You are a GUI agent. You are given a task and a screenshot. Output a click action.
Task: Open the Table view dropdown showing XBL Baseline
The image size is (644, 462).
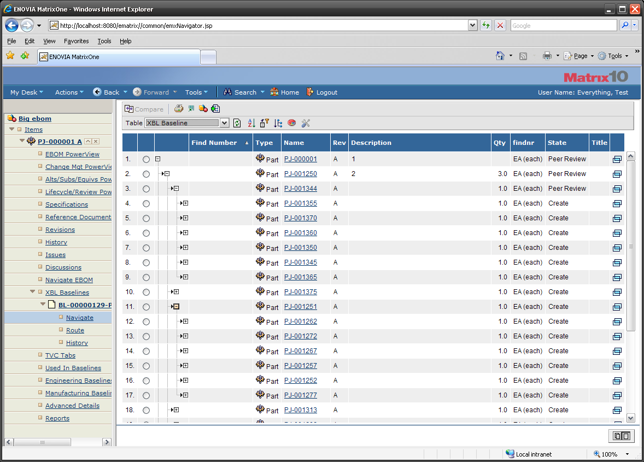186,123
